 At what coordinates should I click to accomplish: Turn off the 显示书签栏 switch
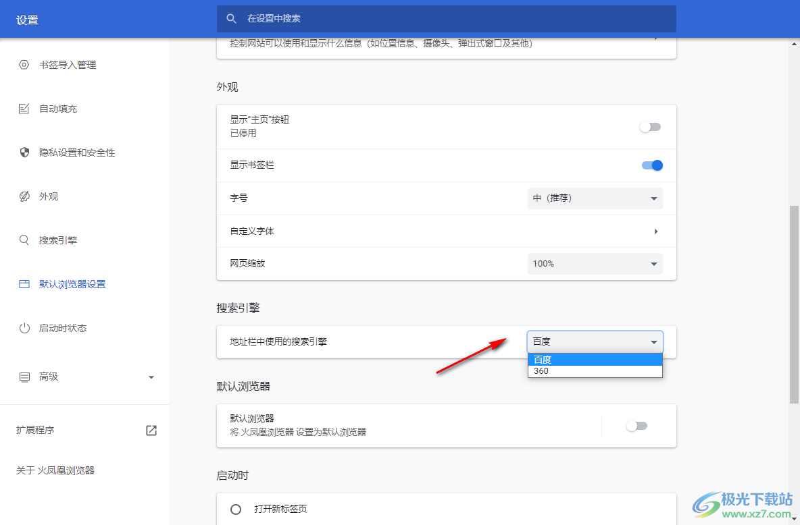coord(652,165)
